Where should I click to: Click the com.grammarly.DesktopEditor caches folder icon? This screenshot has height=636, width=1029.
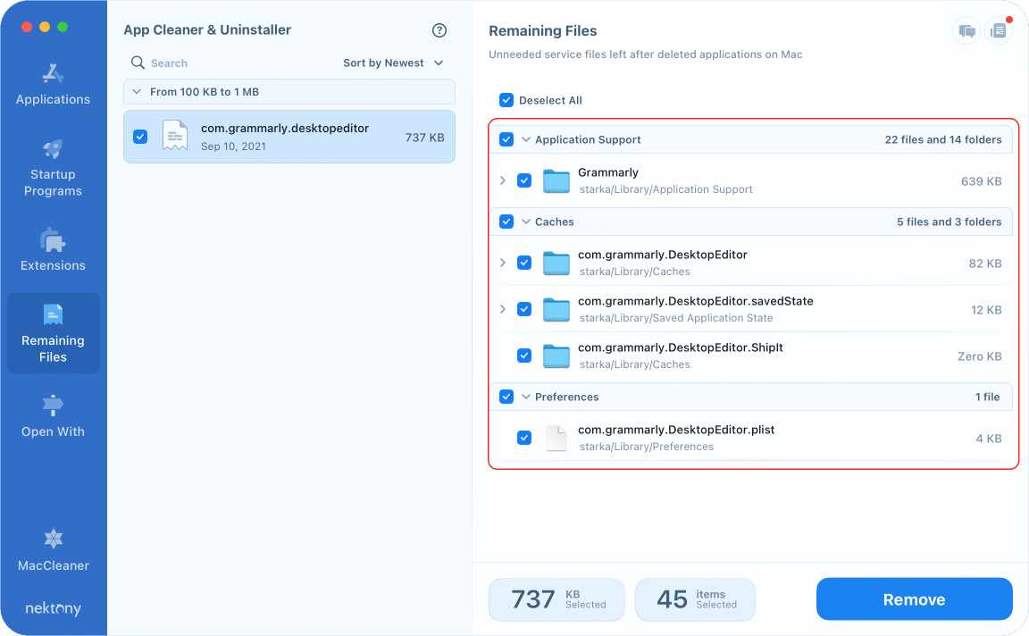coord(556,263)
